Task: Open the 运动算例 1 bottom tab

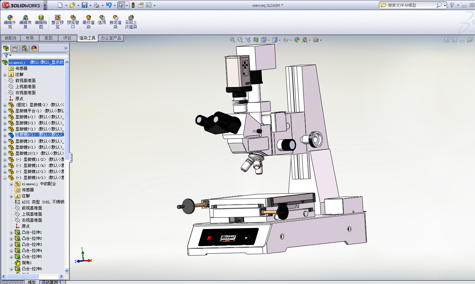Action: (x=51, y=282)
